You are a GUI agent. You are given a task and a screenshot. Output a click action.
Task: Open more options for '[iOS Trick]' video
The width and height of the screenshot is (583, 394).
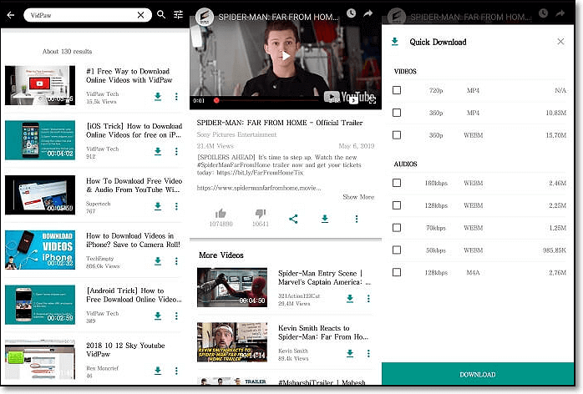click(176, 151)
